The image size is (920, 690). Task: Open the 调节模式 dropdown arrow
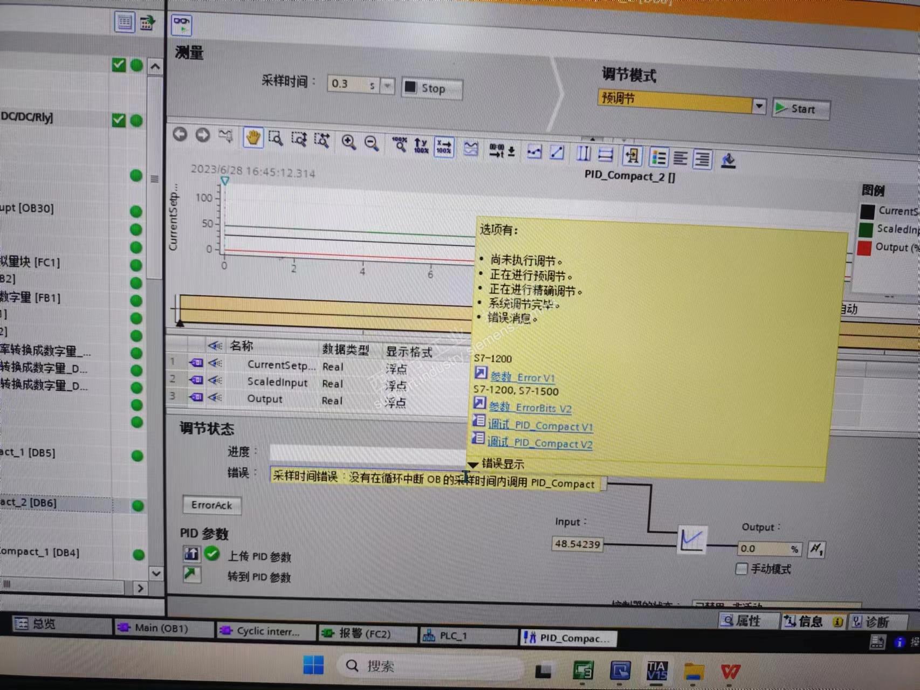pos(759,106)
